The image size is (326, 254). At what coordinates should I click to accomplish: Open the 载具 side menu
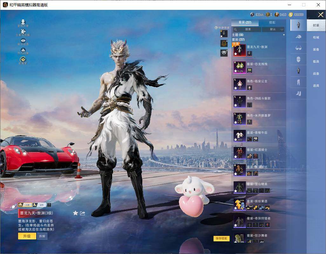tap(316, 62)
